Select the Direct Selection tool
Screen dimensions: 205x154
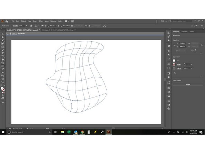[x=3, y=37]
